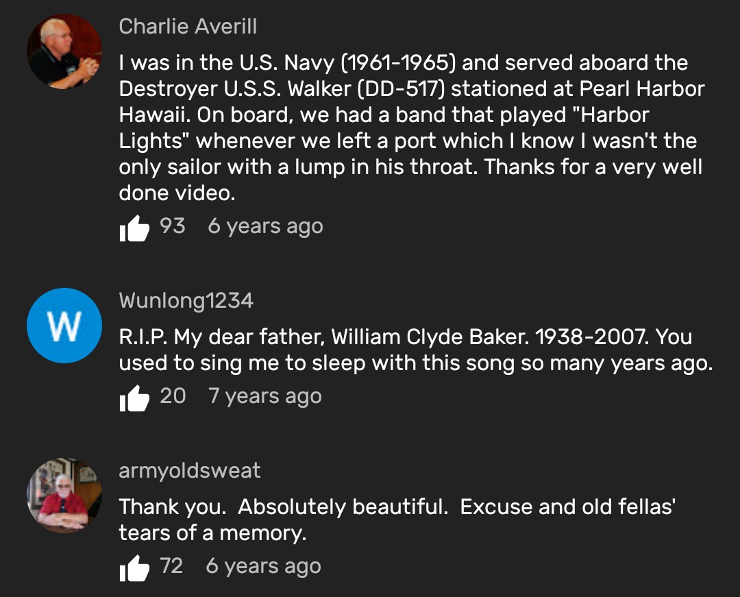Click the 93 likes count
740x597 pixels.
point(173,226)
